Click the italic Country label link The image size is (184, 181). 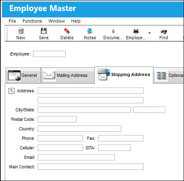point(27,129)
